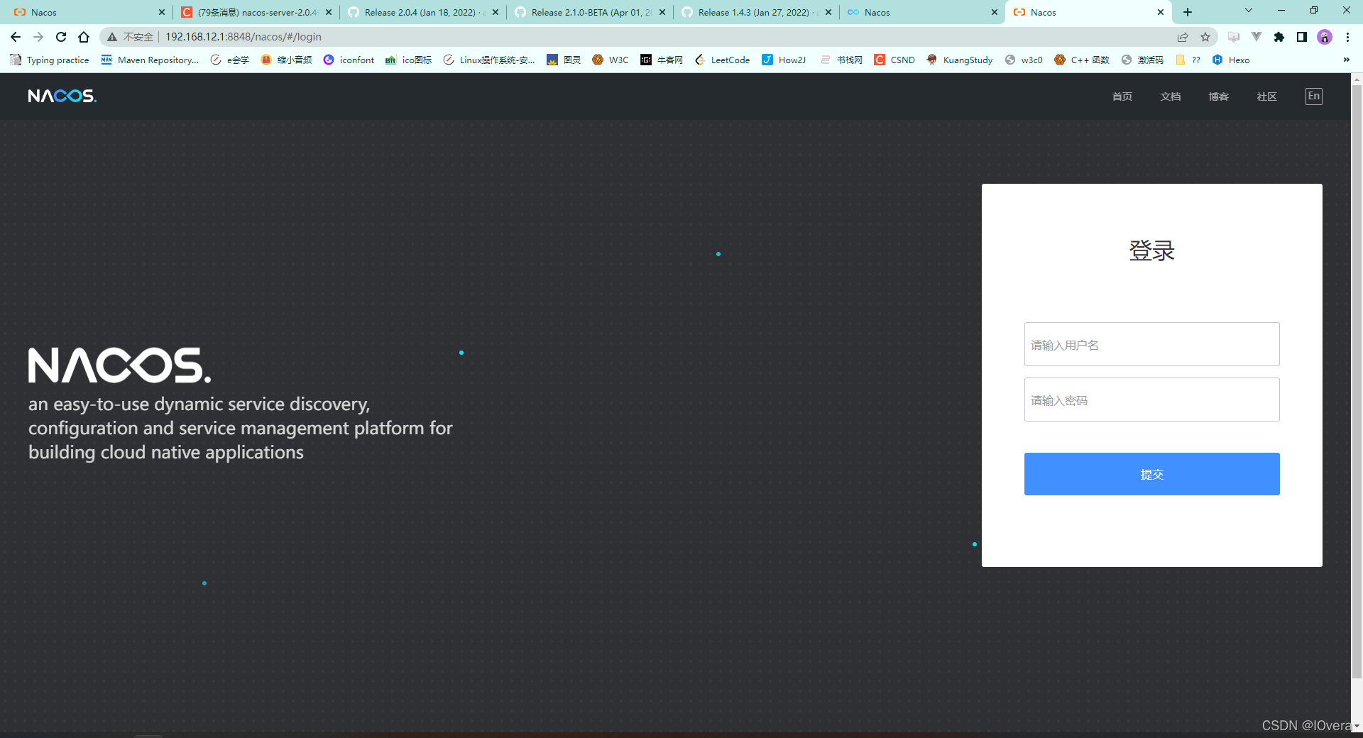Open the How2J bookmark
Image resolution: width=1363 pixels, height=738 pixels.
(x=783, y=60)
